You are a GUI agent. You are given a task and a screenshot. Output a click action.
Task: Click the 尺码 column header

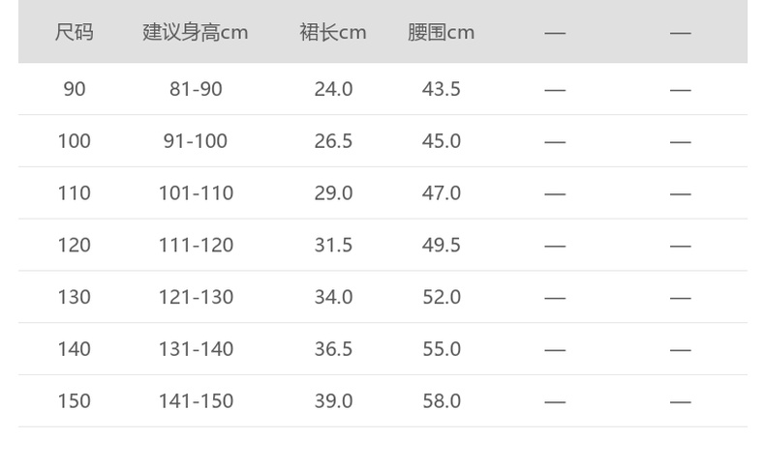pos(74,32)
